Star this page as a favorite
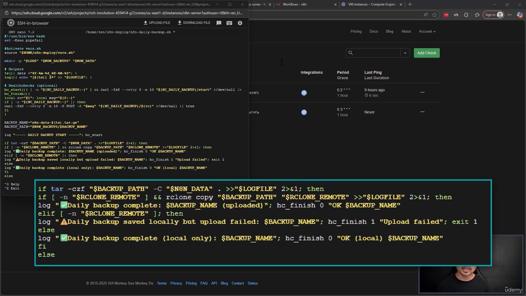Image resolution: width=526 pixels, height=296 pixels. tap(434, 15)
